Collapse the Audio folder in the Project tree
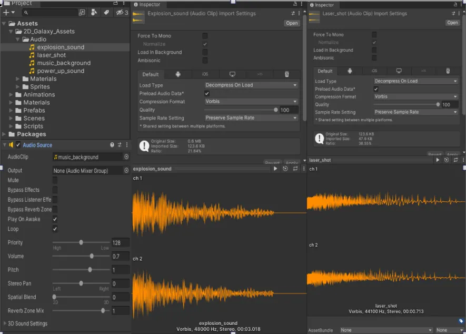Image resolution: width=466 pixels, height=334 pixels. coord(18,39)
